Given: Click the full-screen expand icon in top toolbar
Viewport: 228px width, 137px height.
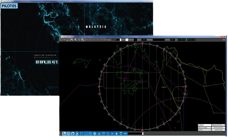Looking at the screenshot, I should click(61, 40).
